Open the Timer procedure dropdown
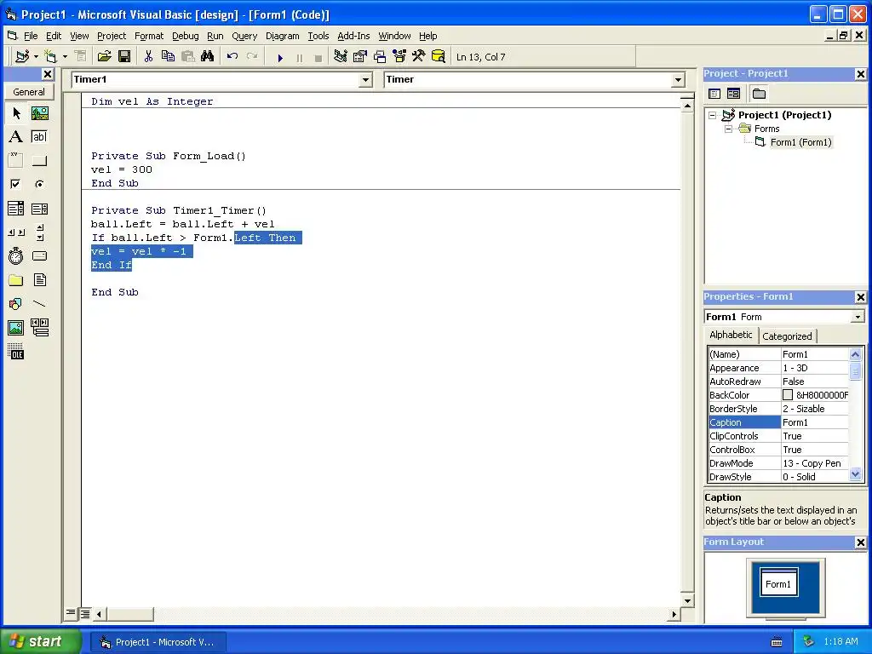Viewport: 872px width, 654px height. point(678,80)
